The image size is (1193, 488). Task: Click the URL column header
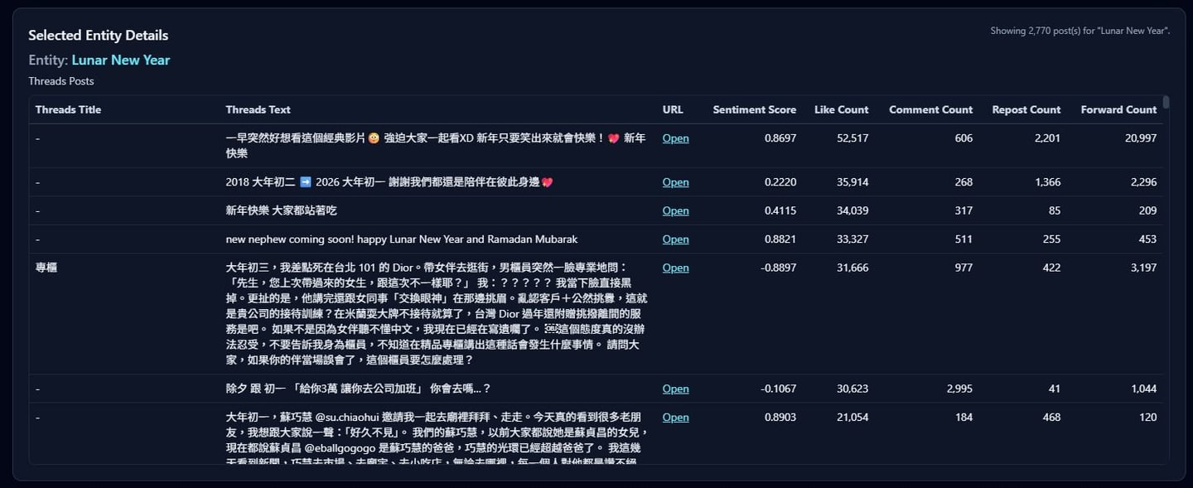[673, 109]
